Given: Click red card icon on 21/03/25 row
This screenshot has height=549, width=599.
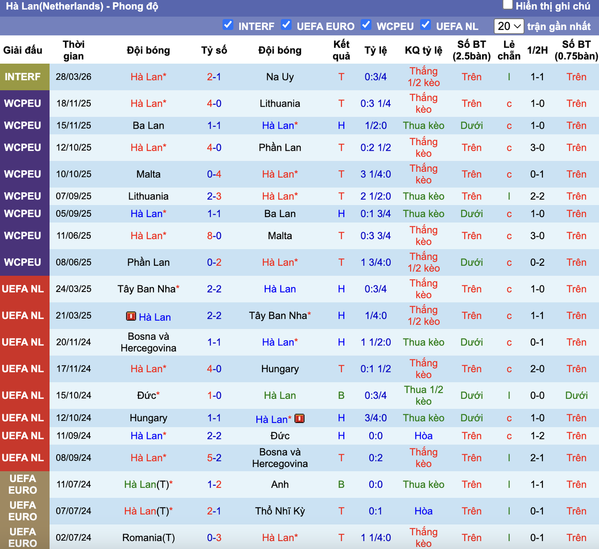Looking at the screenshot, I should tap(131, 316).
